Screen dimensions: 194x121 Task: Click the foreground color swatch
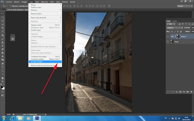pos(2,87)
